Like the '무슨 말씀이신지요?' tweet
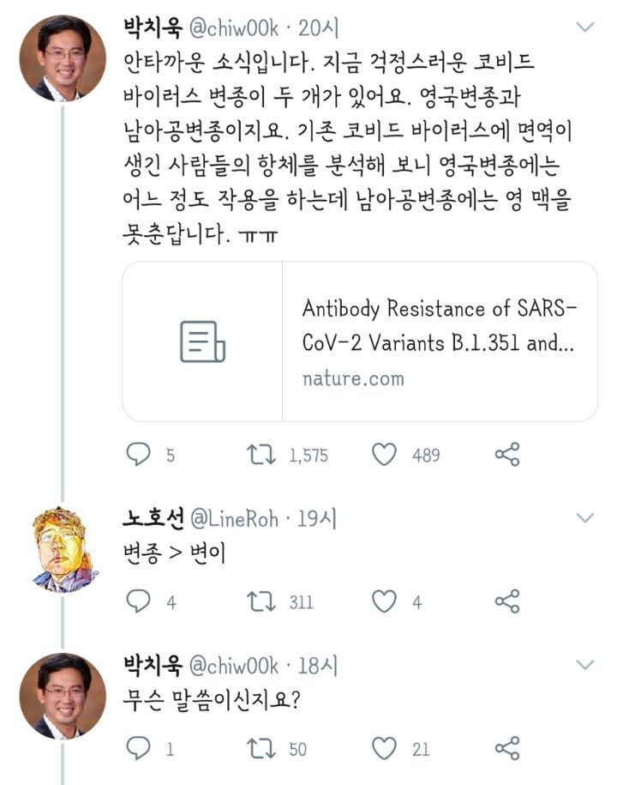This screenshot has height=785, width=617. coord(384,749)
